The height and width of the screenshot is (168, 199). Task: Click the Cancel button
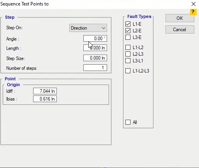180,30
